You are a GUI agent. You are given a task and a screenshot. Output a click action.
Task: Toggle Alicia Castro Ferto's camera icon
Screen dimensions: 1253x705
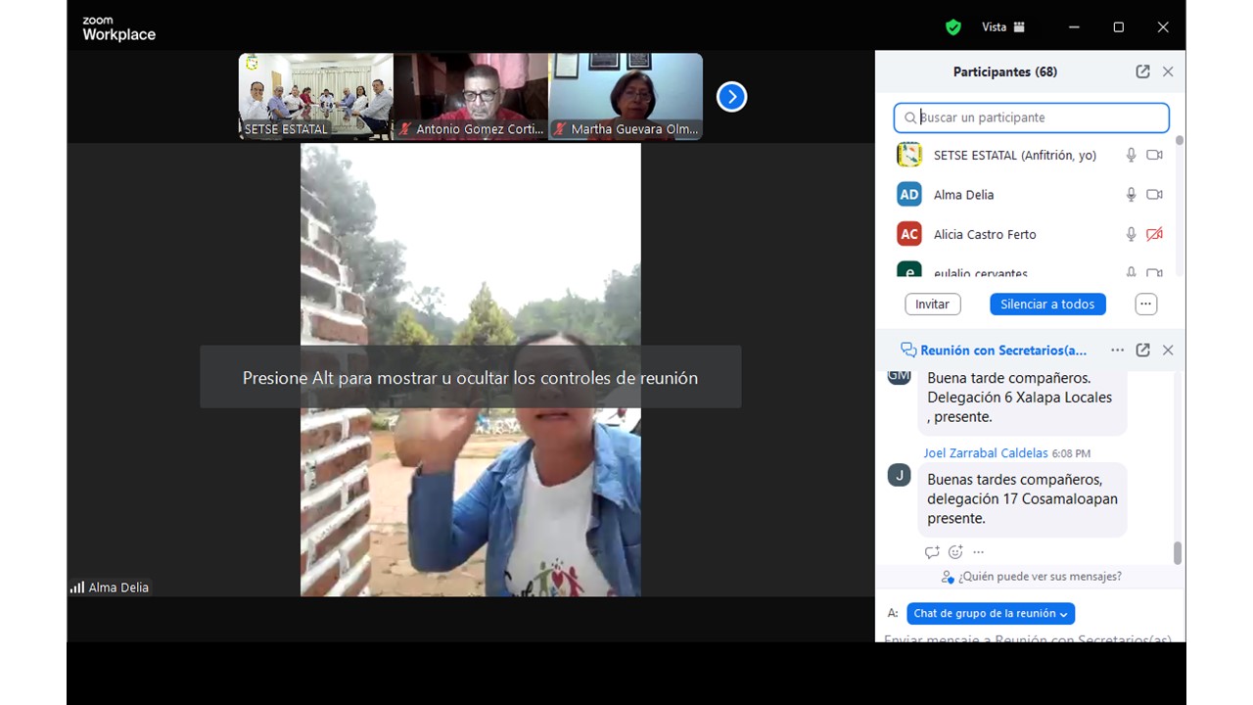(x=1154, y=234)
